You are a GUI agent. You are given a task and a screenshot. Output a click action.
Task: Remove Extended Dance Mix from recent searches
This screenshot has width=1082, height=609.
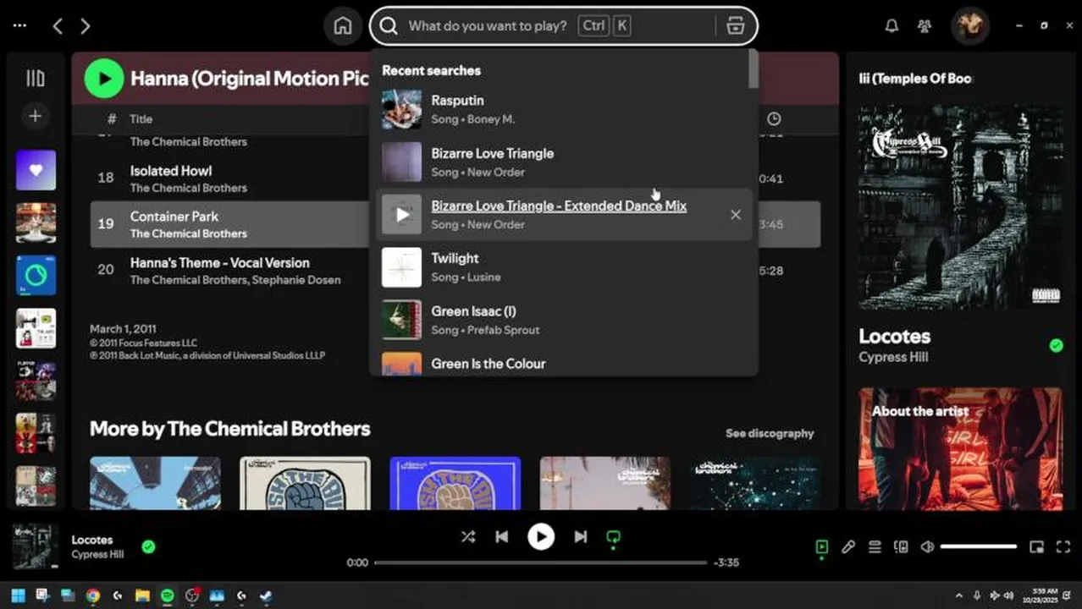[735, 215]
